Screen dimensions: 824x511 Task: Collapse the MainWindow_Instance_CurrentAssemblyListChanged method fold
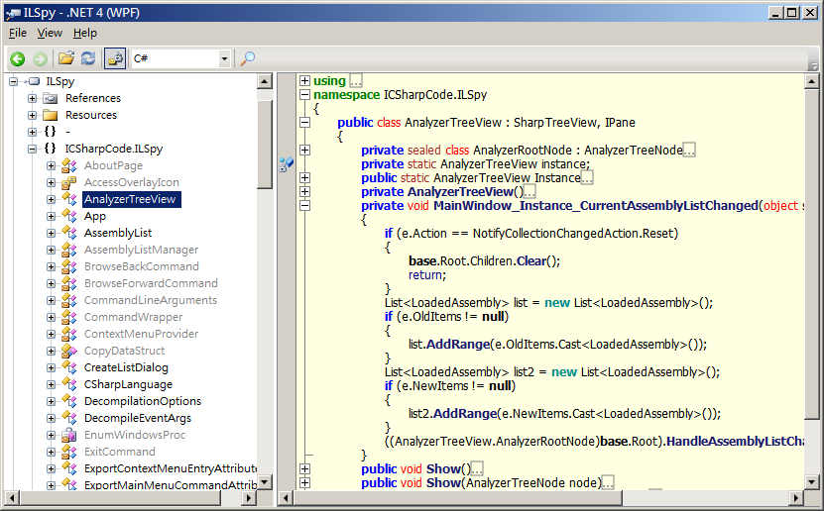click(x=304, y=206)
